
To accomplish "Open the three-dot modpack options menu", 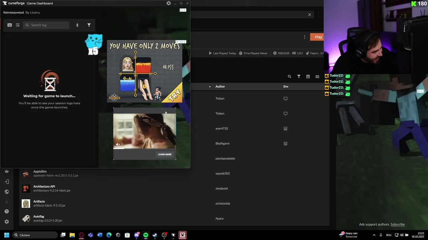I will pyautogui.click(x=305, y=37).
